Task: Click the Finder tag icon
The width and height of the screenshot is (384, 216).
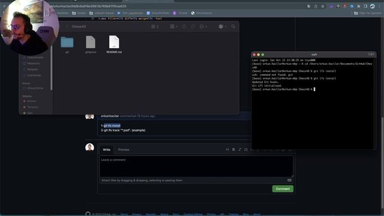Action: click(193, 26)
